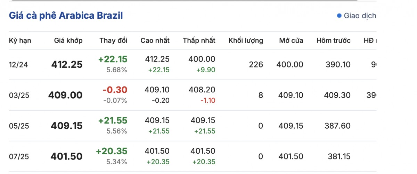Screen dimensions: 417x174
Task: Select the "Khối lượng" column header
Action: (x=246, y=40)
